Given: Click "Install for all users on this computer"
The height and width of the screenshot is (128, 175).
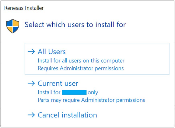Looking at the screenshot, I should click(x=81, y=60).
